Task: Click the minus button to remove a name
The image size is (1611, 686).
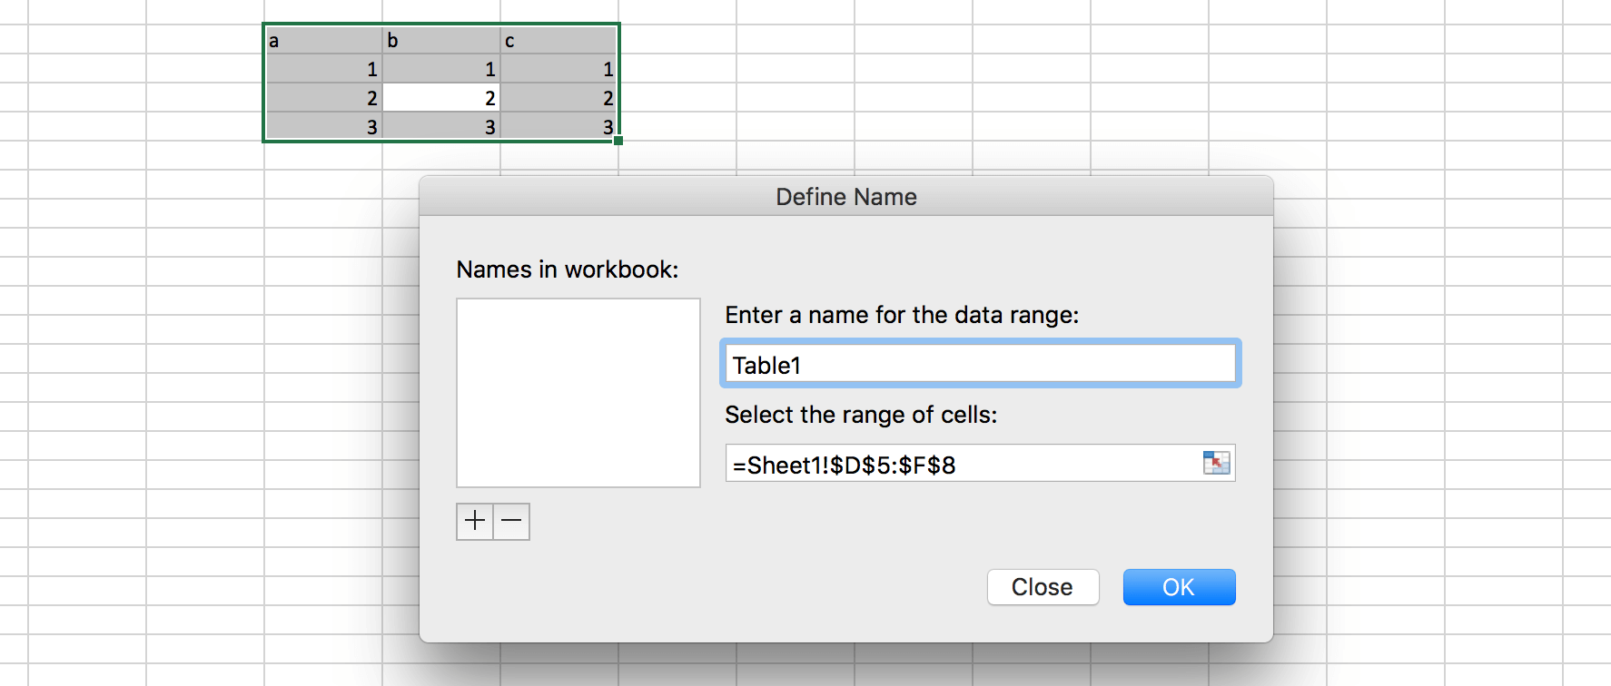Action: pyautogui.click(x=511, y=521)
